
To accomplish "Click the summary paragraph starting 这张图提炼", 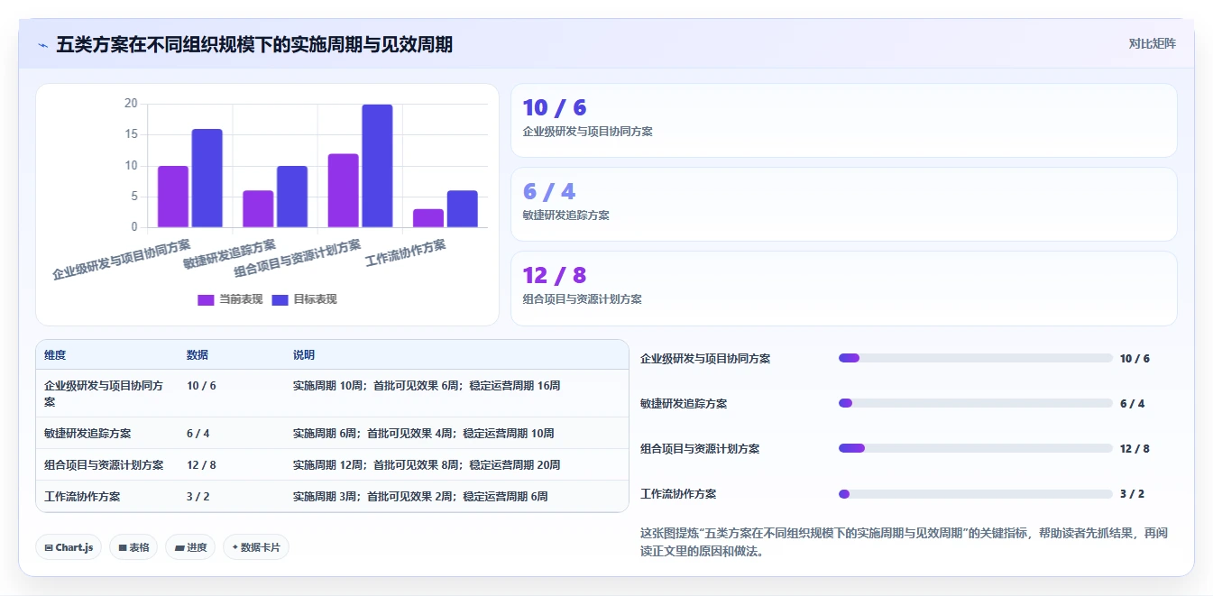I will coord(904,542).
